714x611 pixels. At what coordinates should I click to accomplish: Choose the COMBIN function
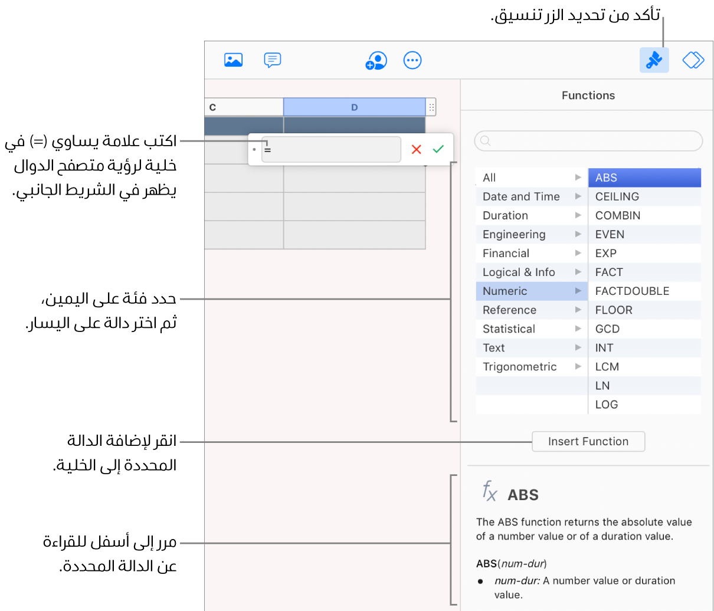[x=645, y=215]
